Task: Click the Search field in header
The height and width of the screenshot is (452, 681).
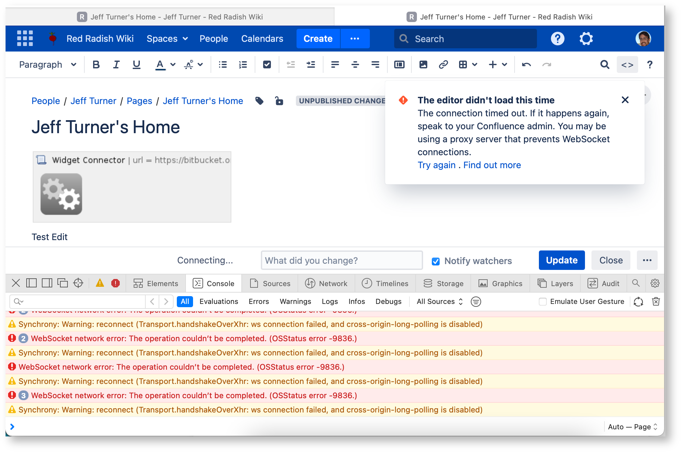Action: (465, 39)
